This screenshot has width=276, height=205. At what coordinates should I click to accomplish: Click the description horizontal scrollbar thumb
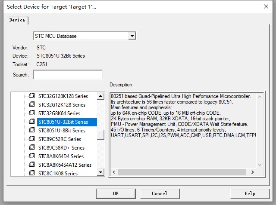coord(182,172)
